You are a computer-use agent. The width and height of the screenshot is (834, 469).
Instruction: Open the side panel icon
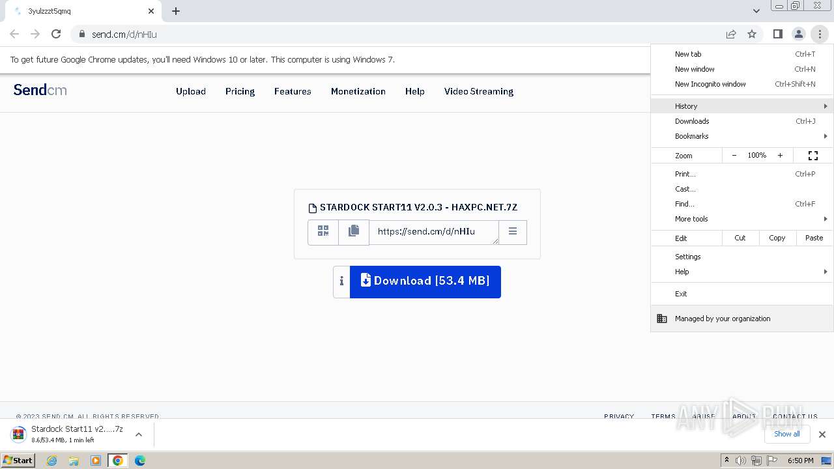tap(777, 34)
